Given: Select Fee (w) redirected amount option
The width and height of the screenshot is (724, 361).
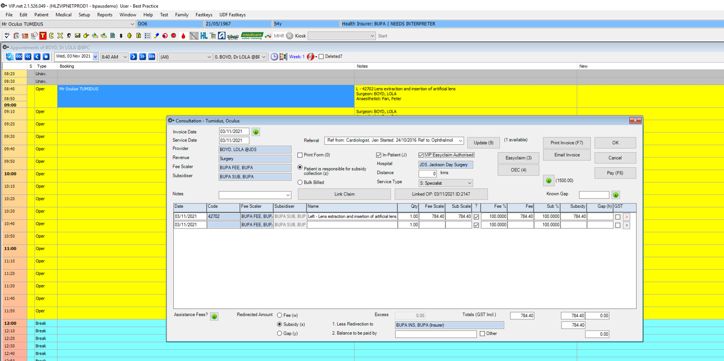Looking at the screenshot, I should (x=279, y=315).
